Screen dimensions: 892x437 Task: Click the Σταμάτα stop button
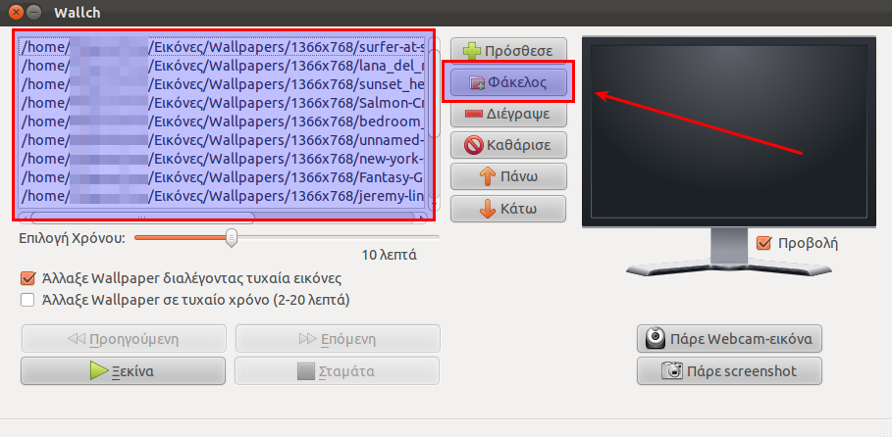337,371
